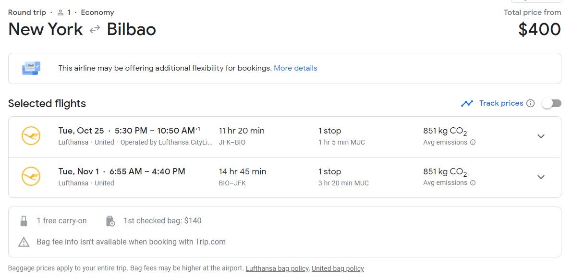Click emissions info icon for return flight
The image size is (572, 280).
pyautogui.click(x=473, y=183)
